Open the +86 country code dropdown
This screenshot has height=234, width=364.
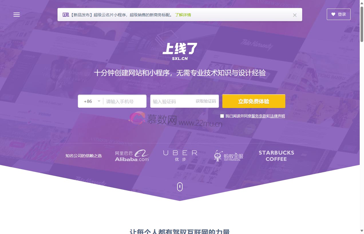91,101
